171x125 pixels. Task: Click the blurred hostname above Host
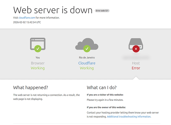pyautogui.click(x=136, y=57)
